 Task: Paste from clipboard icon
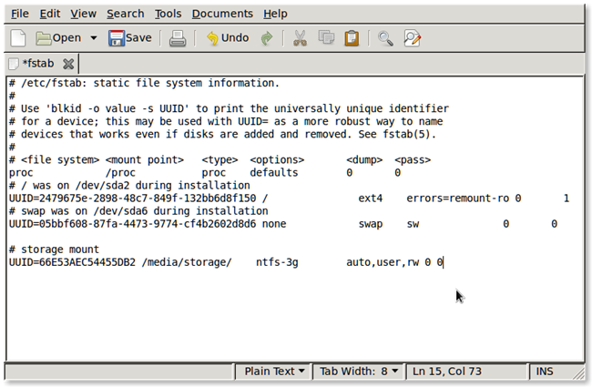(352, 38)
